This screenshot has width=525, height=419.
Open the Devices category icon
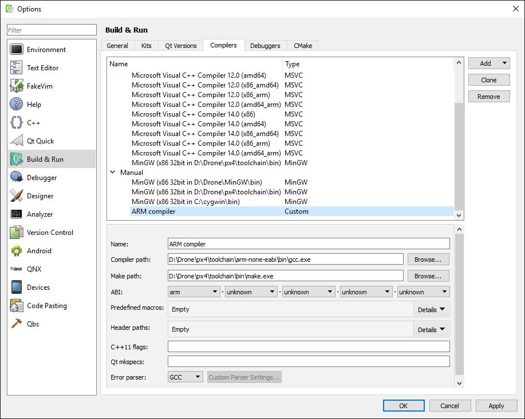pyautogui.click(x=17, y=288)
